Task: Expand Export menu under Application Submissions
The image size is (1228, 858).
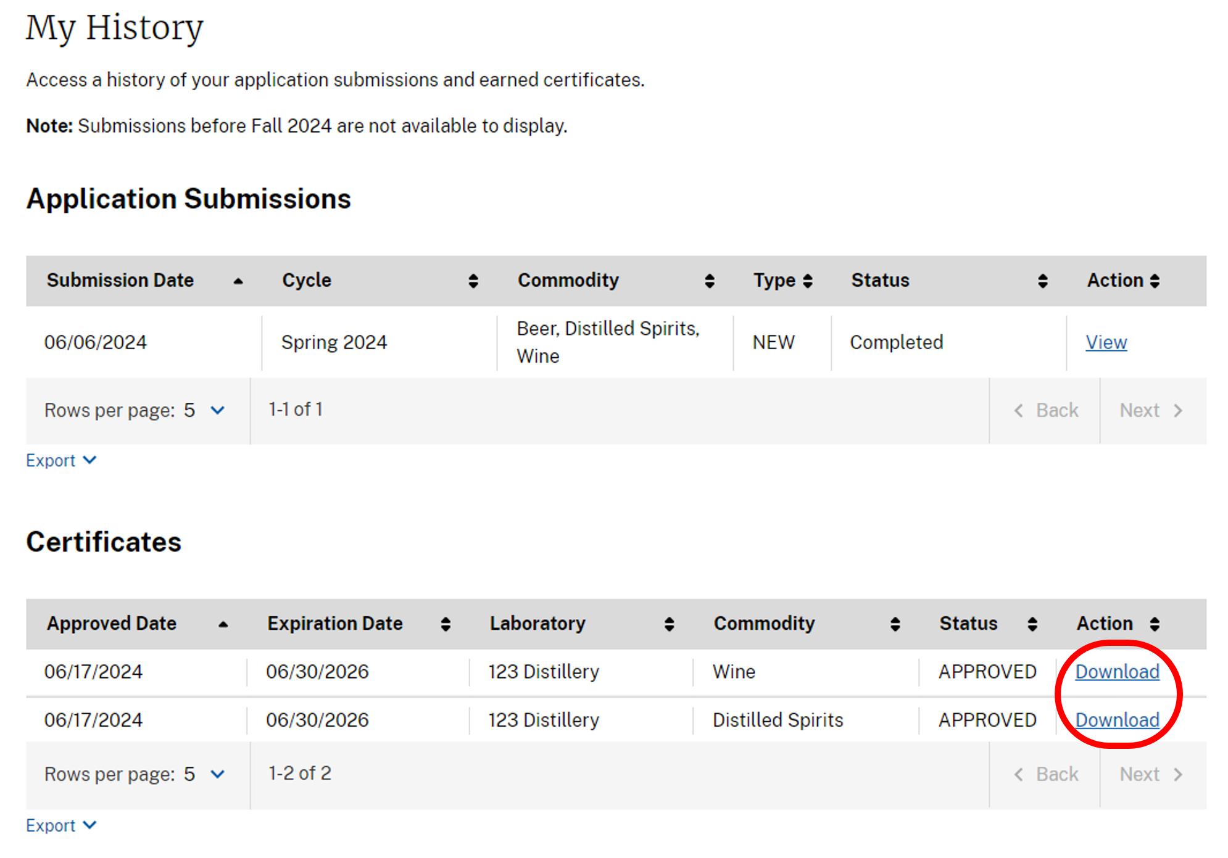Action: tap(61, 461)
